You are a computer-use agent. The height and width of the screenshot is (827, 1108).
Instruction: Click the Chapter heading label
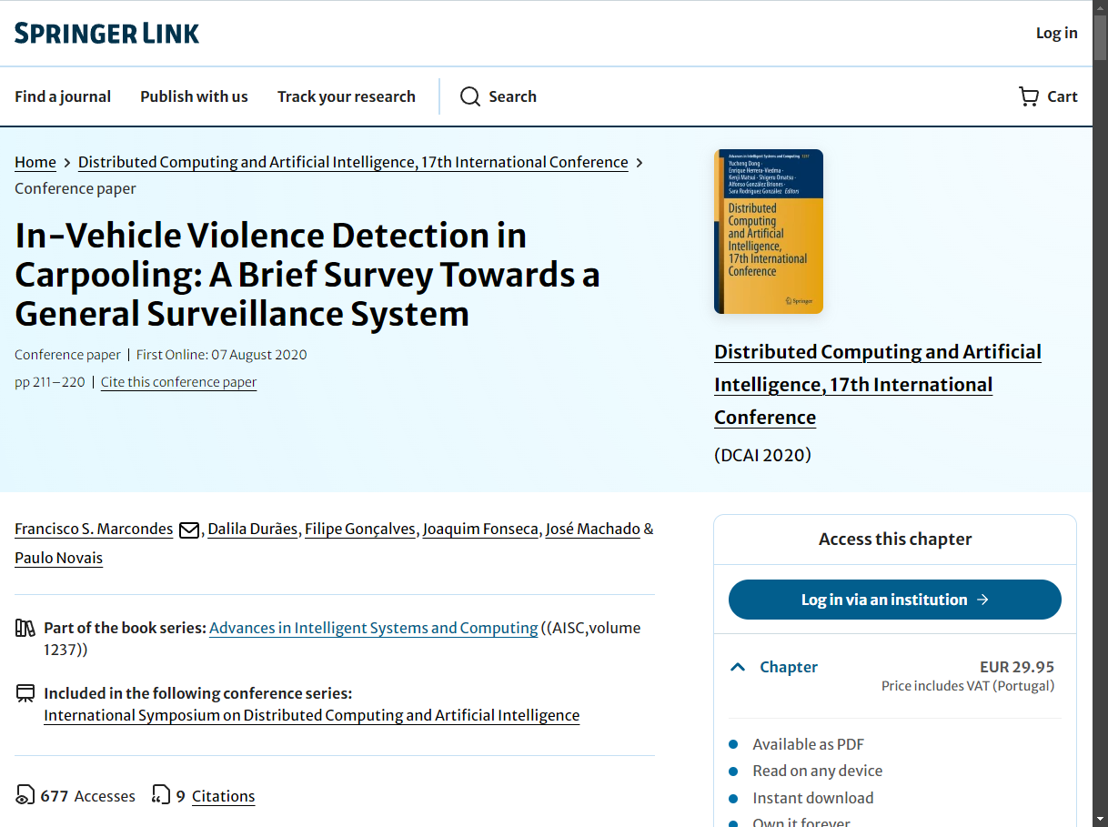click(x=789, y=667)
